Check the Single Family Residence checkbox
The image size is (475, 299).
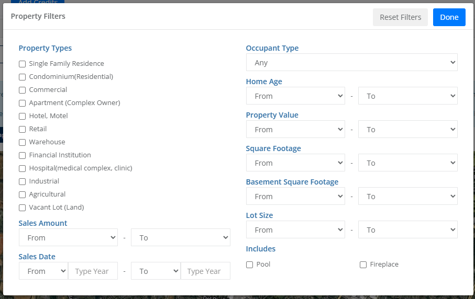22,64
